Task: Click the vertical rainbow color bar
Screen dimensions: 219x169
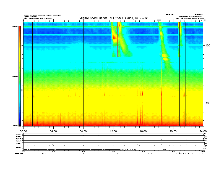Action: pos(20,76)
